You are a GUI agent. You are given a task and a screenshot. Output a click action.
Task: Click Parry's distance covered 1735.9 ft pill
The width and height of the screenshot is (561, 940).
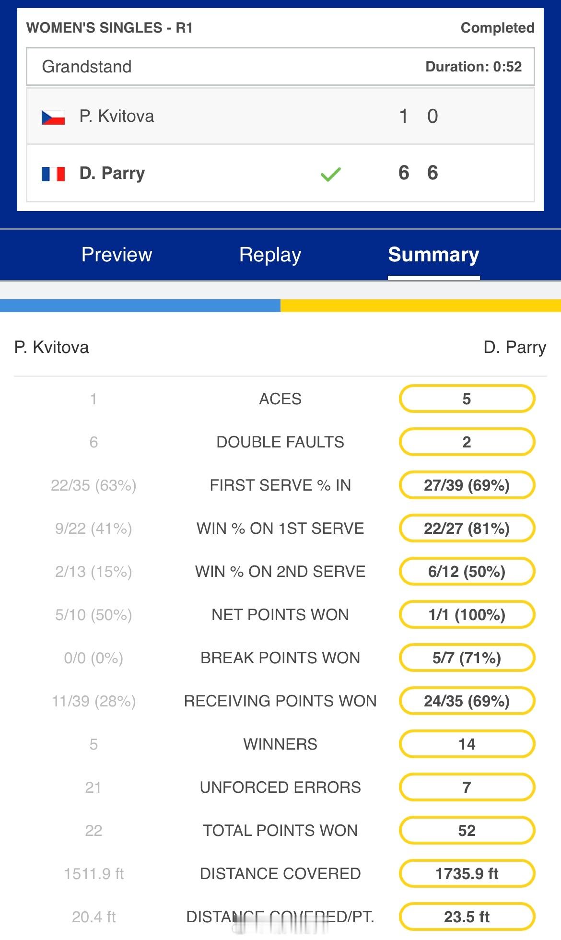(467, 873)
